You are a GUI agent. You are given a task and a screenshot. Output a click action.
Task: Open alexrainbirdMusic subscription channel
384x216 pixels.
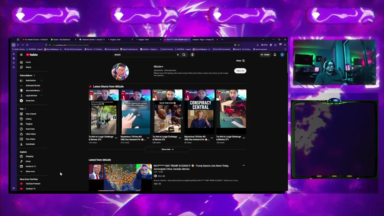pyautogui.click(x=32, y=91)
